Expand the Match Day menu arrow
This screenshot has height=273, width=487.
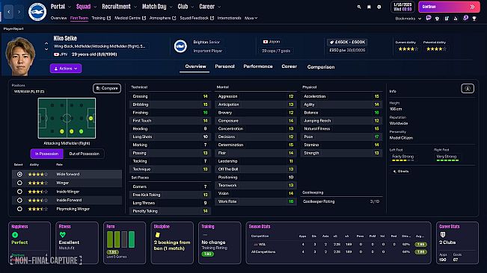[x=171, y=7]
